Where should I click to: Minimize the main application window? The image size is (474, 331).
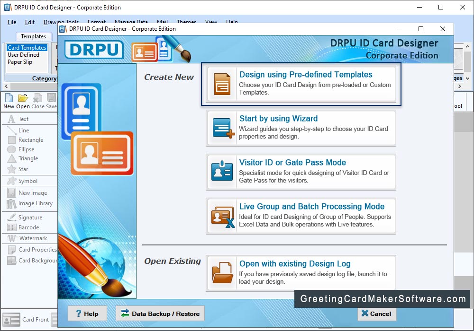(419, 7)
